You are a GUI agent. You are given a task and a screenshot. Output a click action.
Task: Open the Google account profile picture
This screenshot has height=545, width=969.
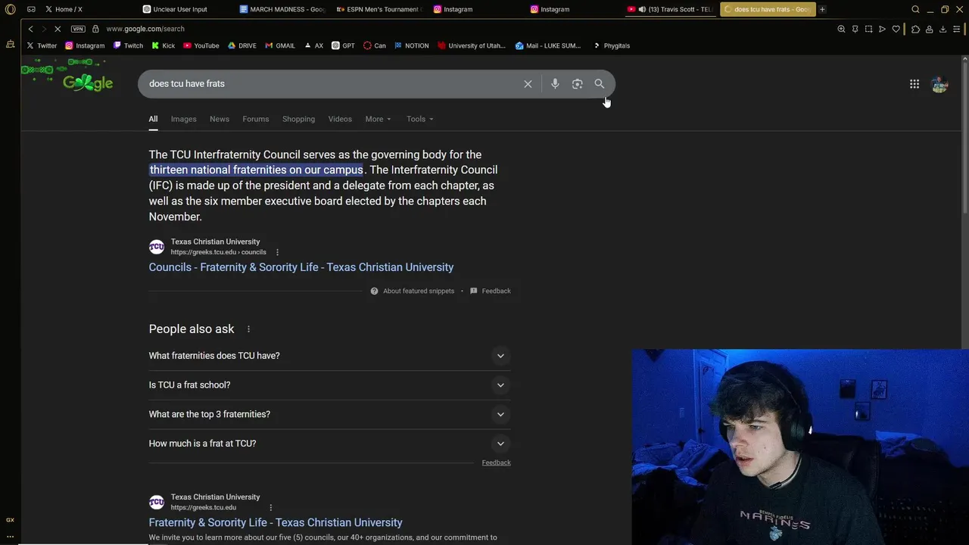939,84
